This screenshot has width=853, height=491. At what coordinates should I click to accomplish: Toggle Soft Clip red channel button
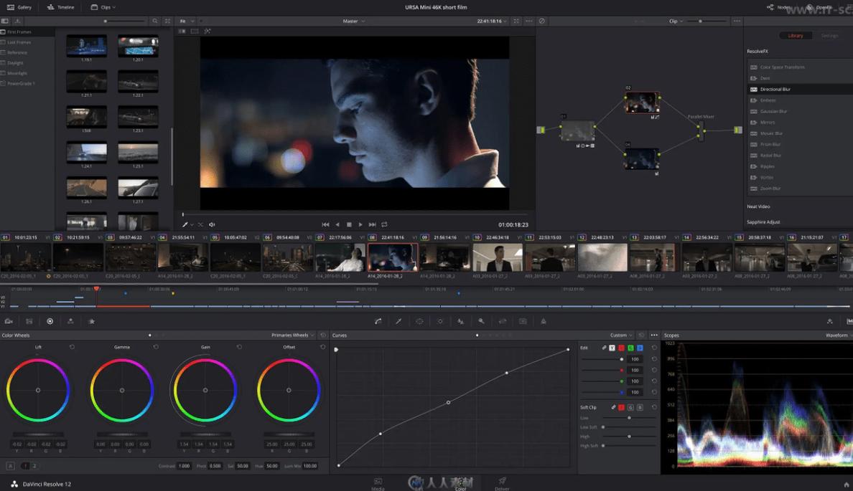point(621,407)
